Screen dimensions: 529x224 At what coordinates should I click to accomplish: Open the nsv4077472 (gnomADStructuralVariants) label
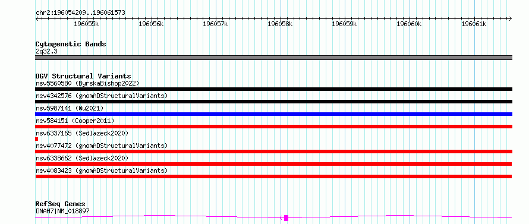(x=102, y=146)
